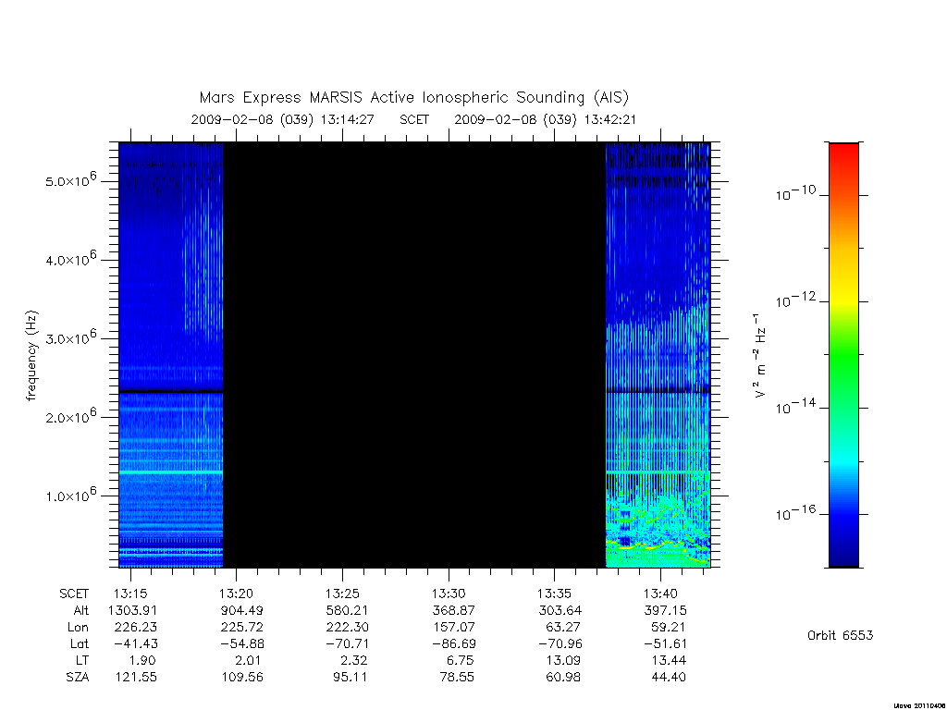The image size is (947, 710).
Task: Click the green region of the color bar
Action: (x=843, y=356)
